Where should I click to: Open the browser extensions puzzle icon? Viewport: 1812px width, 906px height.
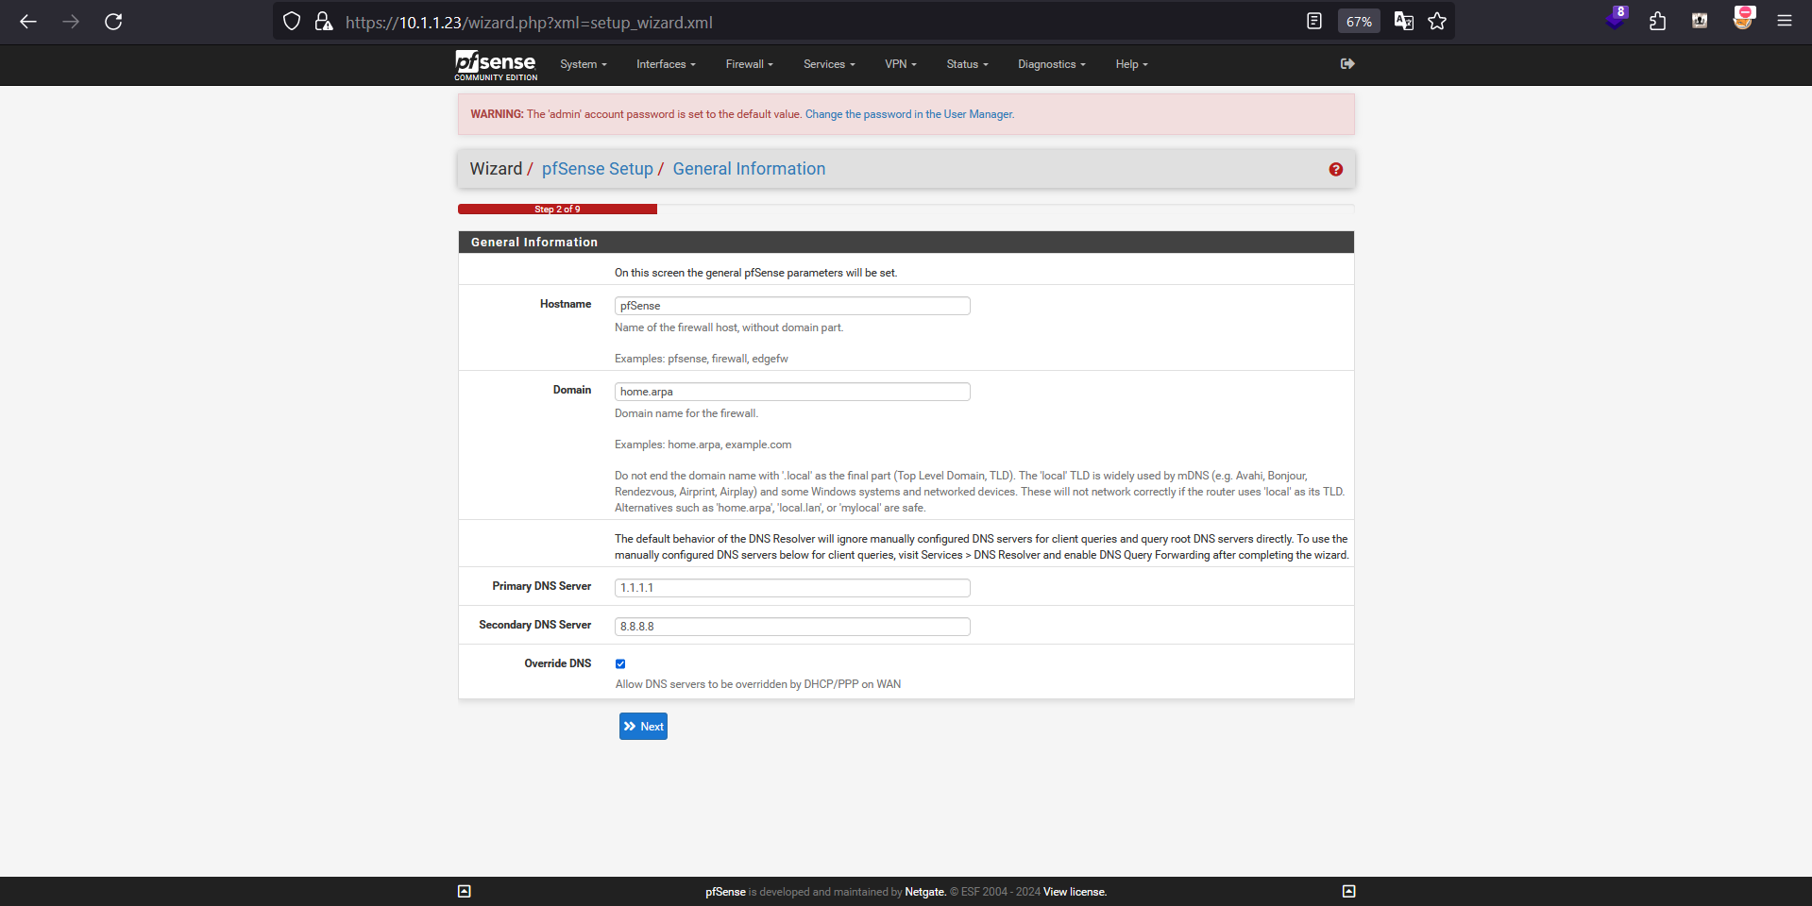pyautogui.click(x=1657, y=22)
